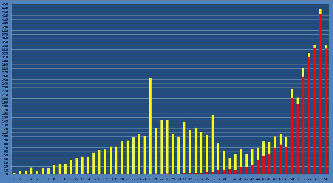Screen dimensions: 333x183
Task: Click the x-axis label 25
Action: (x=150, y=179)
